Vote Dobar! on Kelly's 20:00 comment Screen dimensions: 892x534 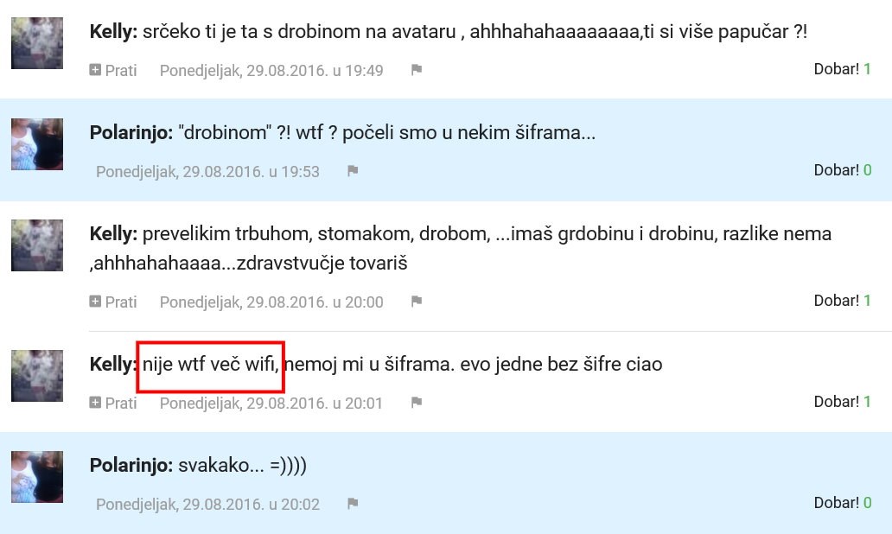tap(837, 301)
